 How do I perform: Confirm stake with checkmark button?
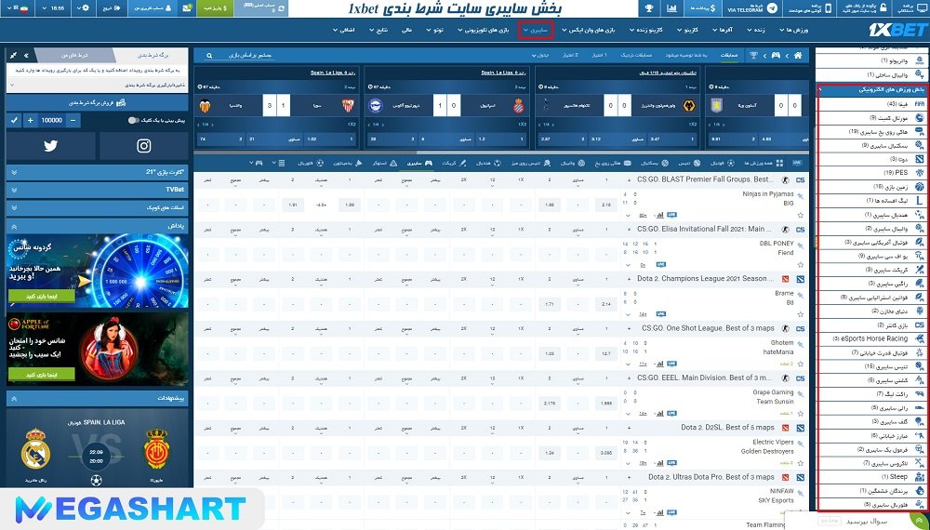pyautogui.click(x=14, y=120)
